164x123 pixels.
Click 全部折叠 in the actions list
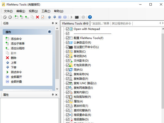coord(16,82)
